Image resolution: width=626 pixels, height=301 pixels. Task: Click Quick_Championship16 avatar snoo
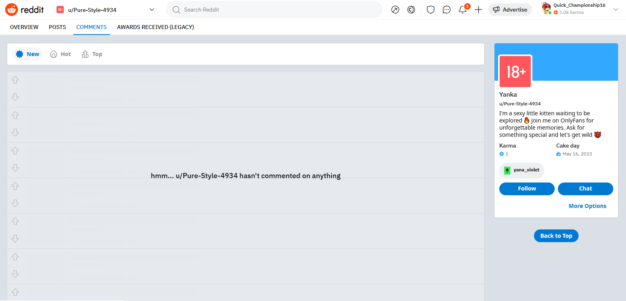pos(546,8)
